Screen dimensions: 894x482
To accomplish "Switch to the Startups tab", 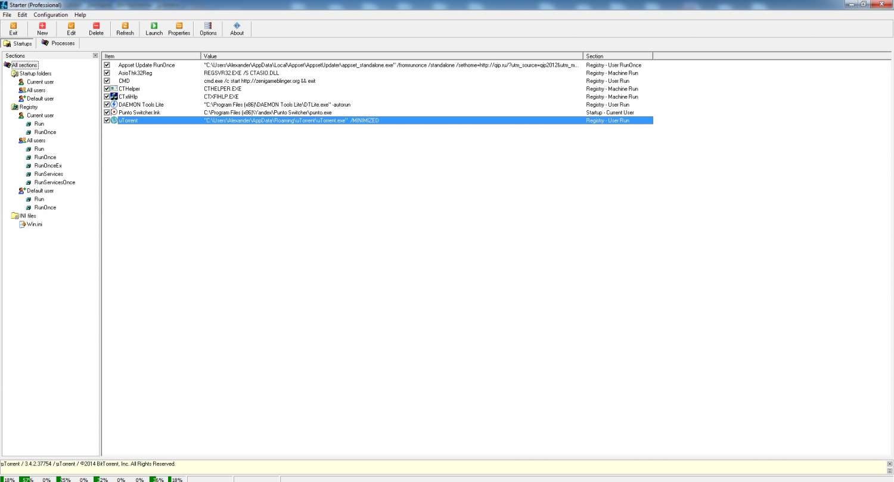I will [18, 43].
